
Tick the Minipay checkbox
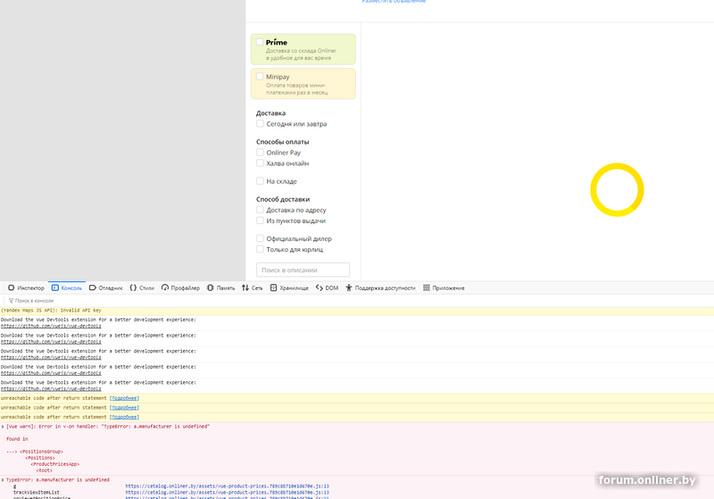pos(260,77)
